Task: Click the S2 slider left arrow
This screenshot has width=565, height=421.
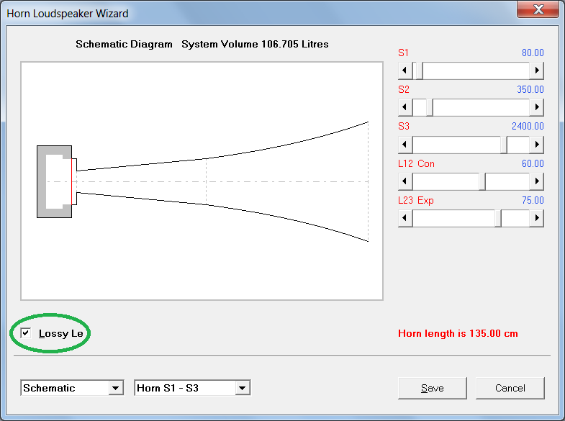Action: pos(405,107)
